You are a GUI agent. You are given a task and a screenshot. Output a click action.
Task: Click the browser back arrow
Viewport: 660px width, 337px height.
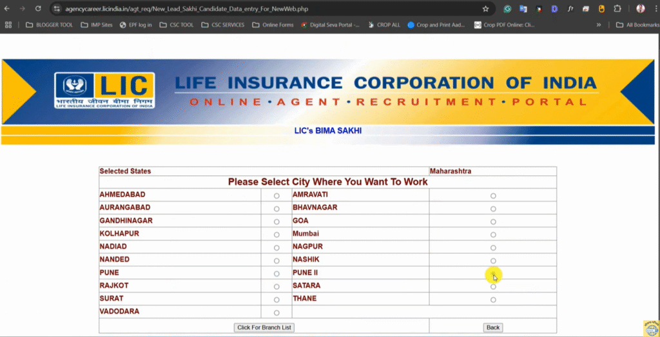[7, 9]
